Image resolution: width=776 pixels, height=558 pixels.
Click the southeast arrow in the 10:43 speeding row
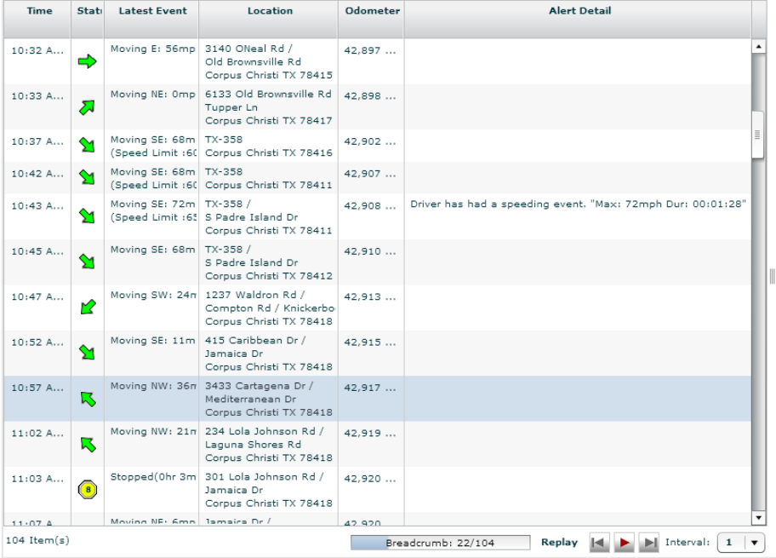(87, 220)
